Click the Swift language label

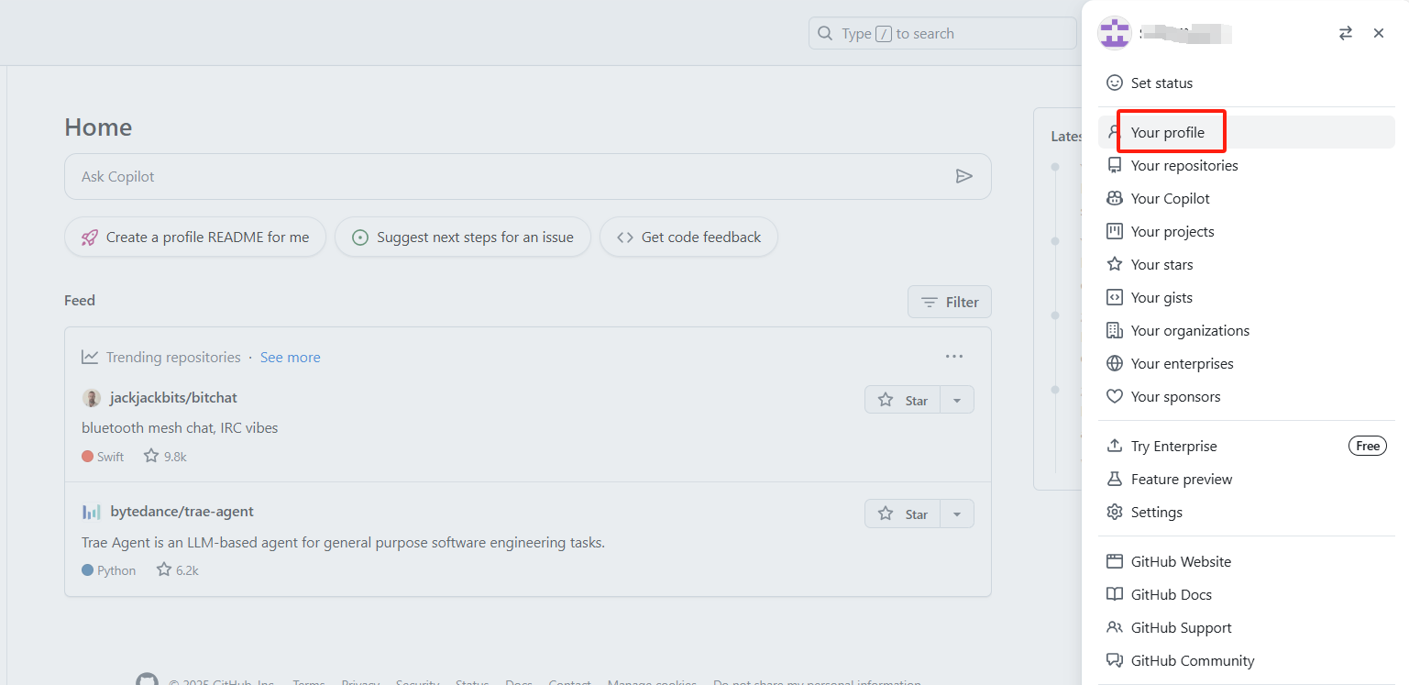point(103,456)
